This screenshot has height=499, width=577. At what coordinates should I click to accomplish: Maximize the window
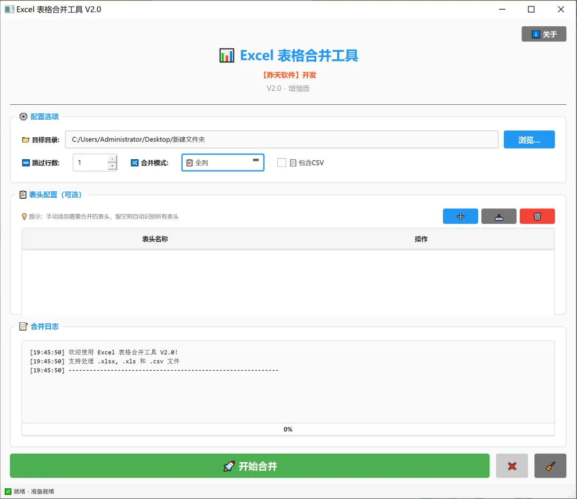click(x=531, y=9)
